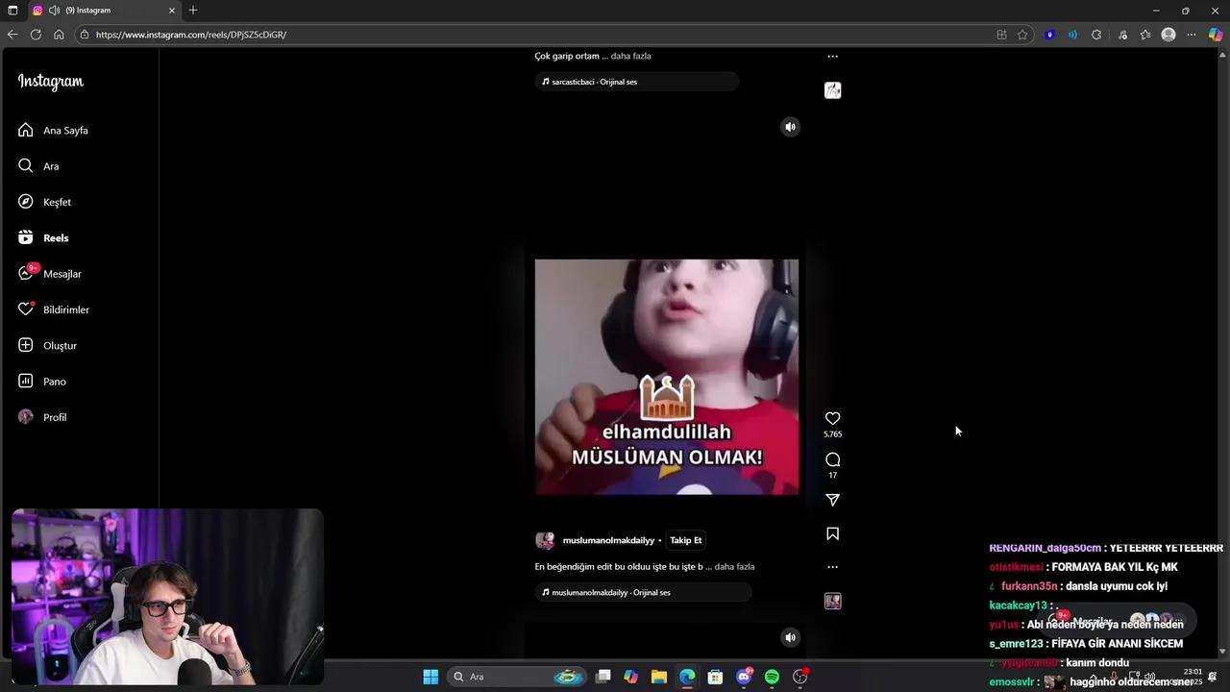
Task: Open browser profile avatar
Action: click(1168, 35)
